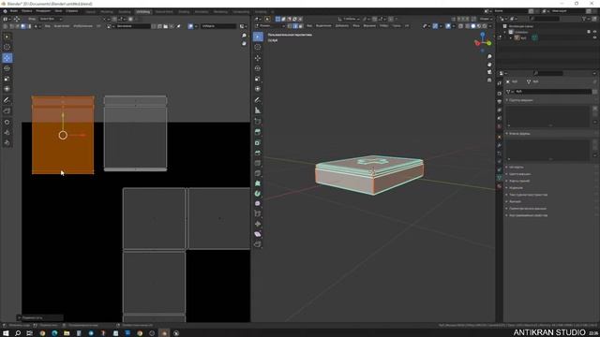Switch to the Modeling workspace tab
Viewport: 600px width, 337px height.
pos(106,12)
